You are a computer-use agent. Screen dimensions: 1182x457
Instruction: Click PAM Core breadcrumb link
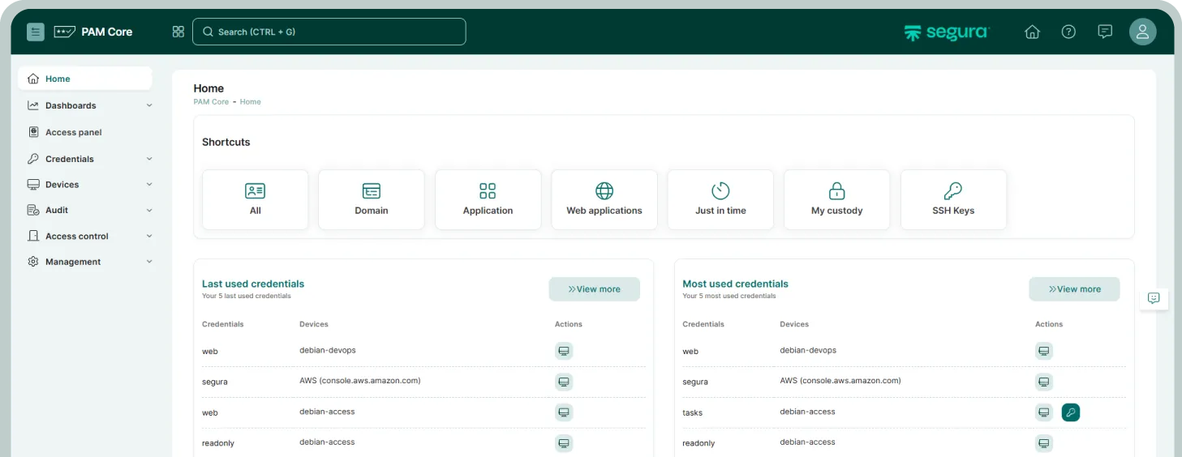click(x=211, y=102)
